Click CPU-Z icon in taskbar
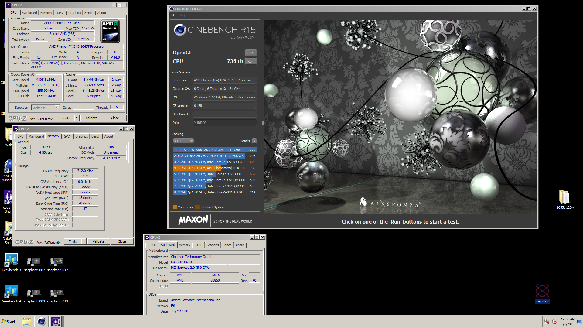The width and height of the screenshot is (583, 328). [x=56, y=322]
